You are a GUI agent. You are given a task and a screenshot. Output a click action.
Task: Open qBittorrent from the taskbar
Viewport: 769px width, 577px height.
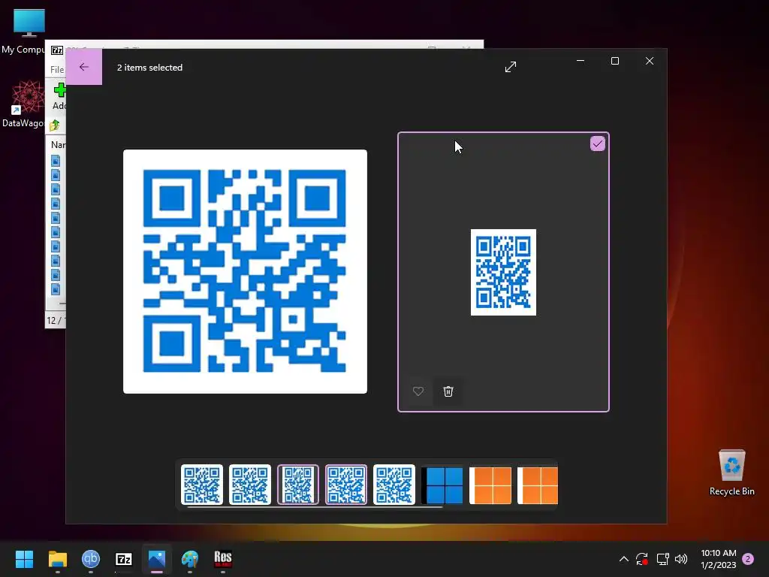[91, 559]
